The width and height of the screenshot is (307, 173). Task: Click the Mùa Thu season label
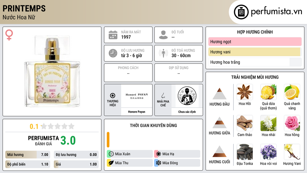(122, 163)
